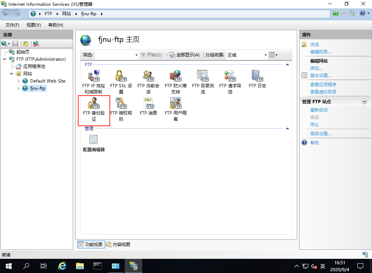The width and height of the screenshot is (372, 273).
Task: Click 全部显示(A) button
Action: [185, 55]
